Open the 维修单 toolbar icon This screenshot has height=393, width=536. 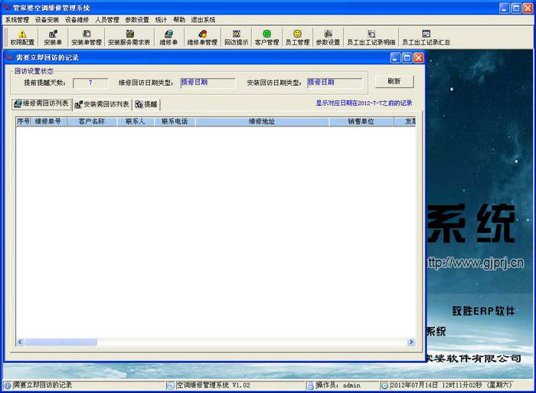[x=168, y=38]
